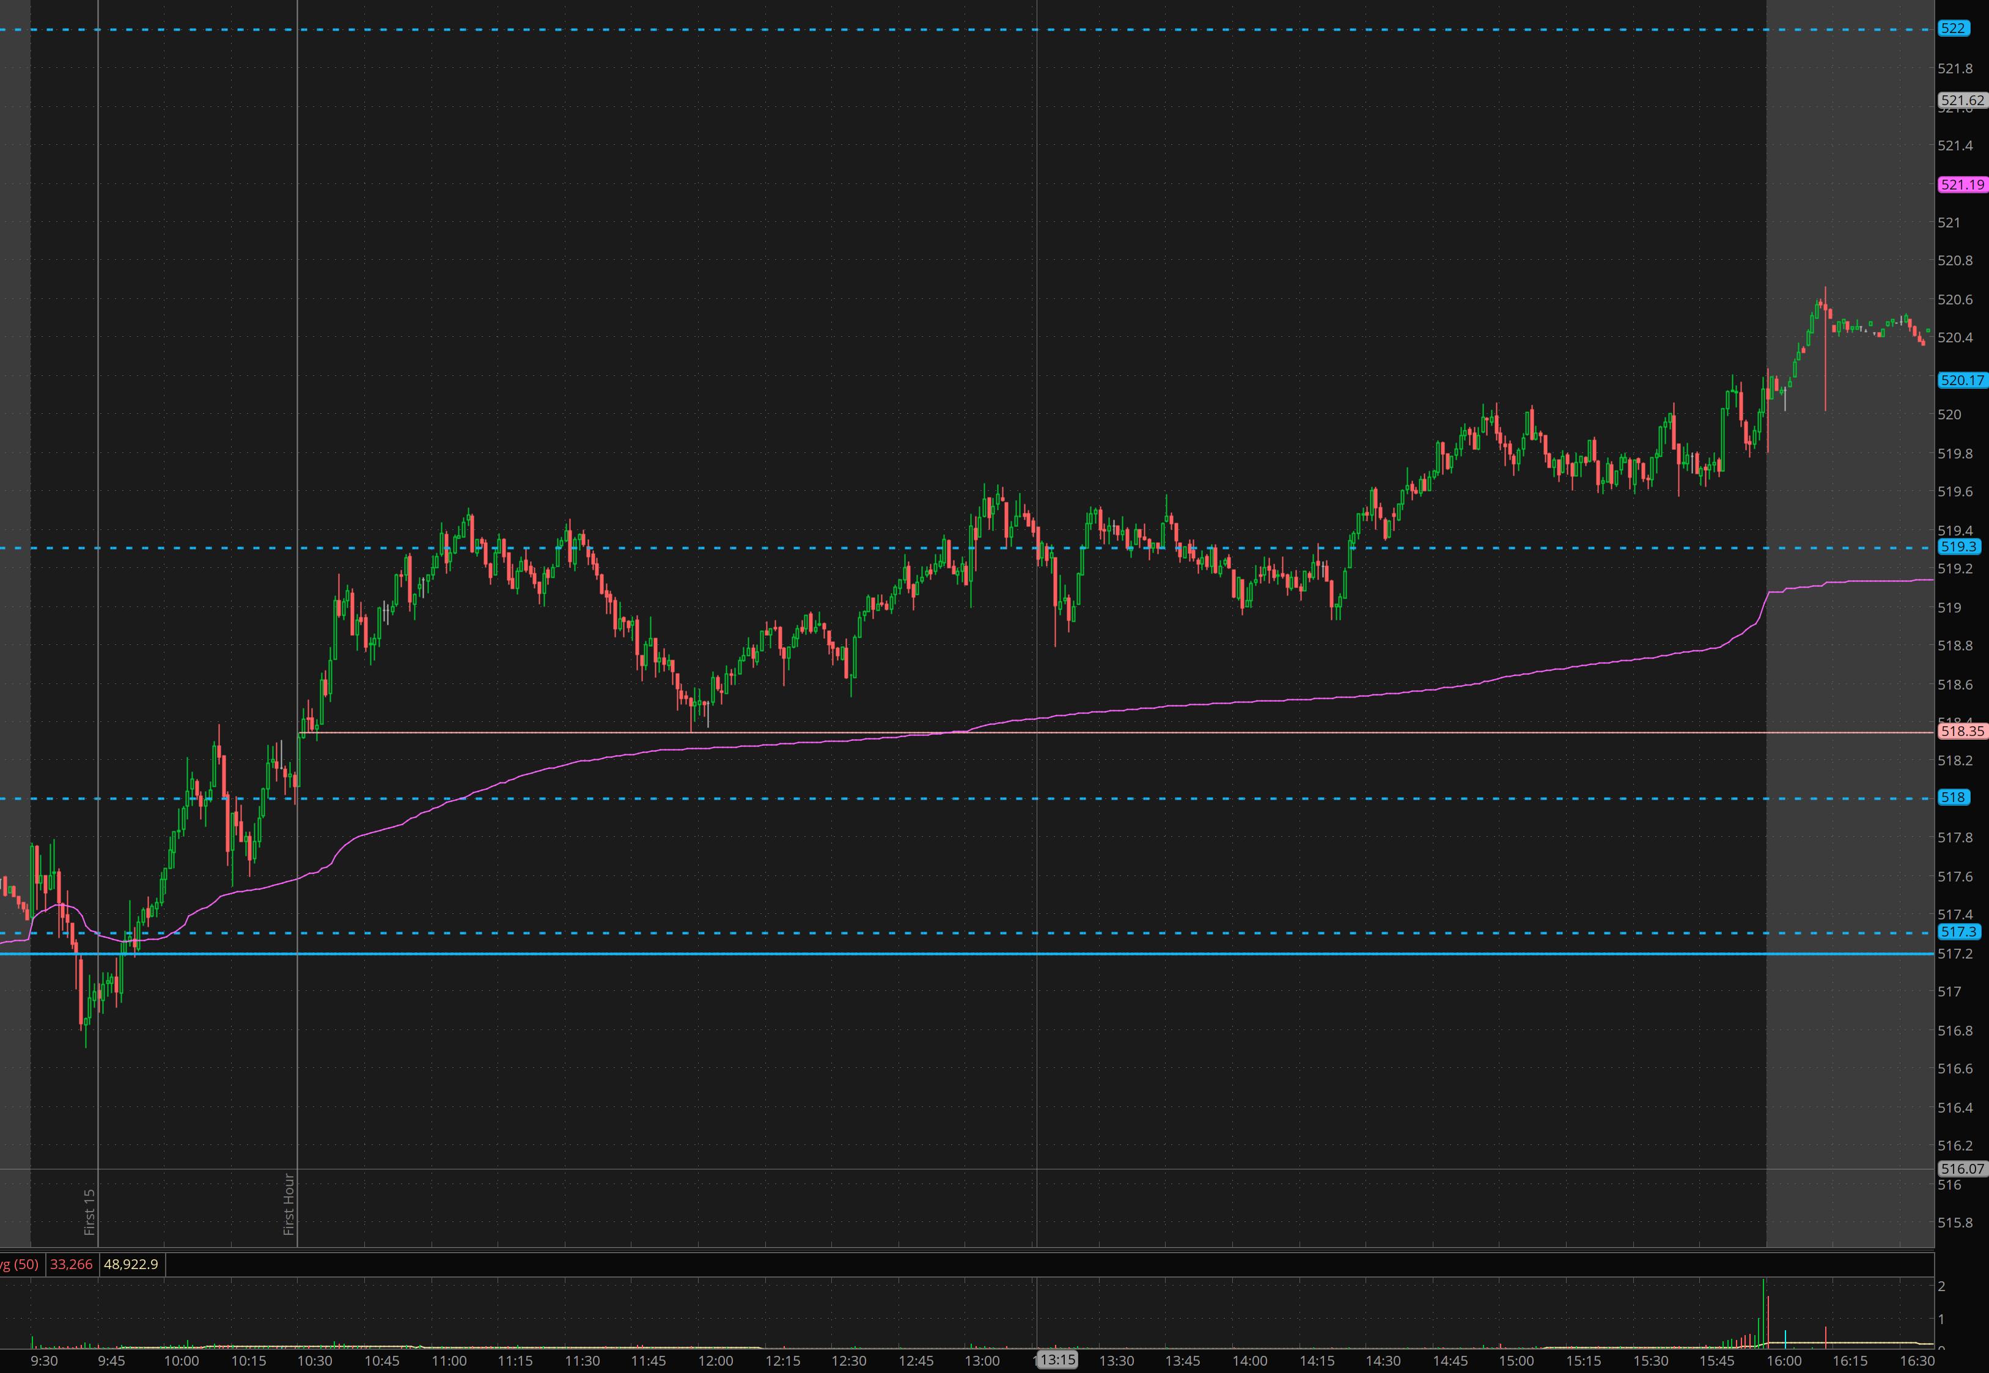Select the gray 521.62 price bubble

click(1961, 101)
